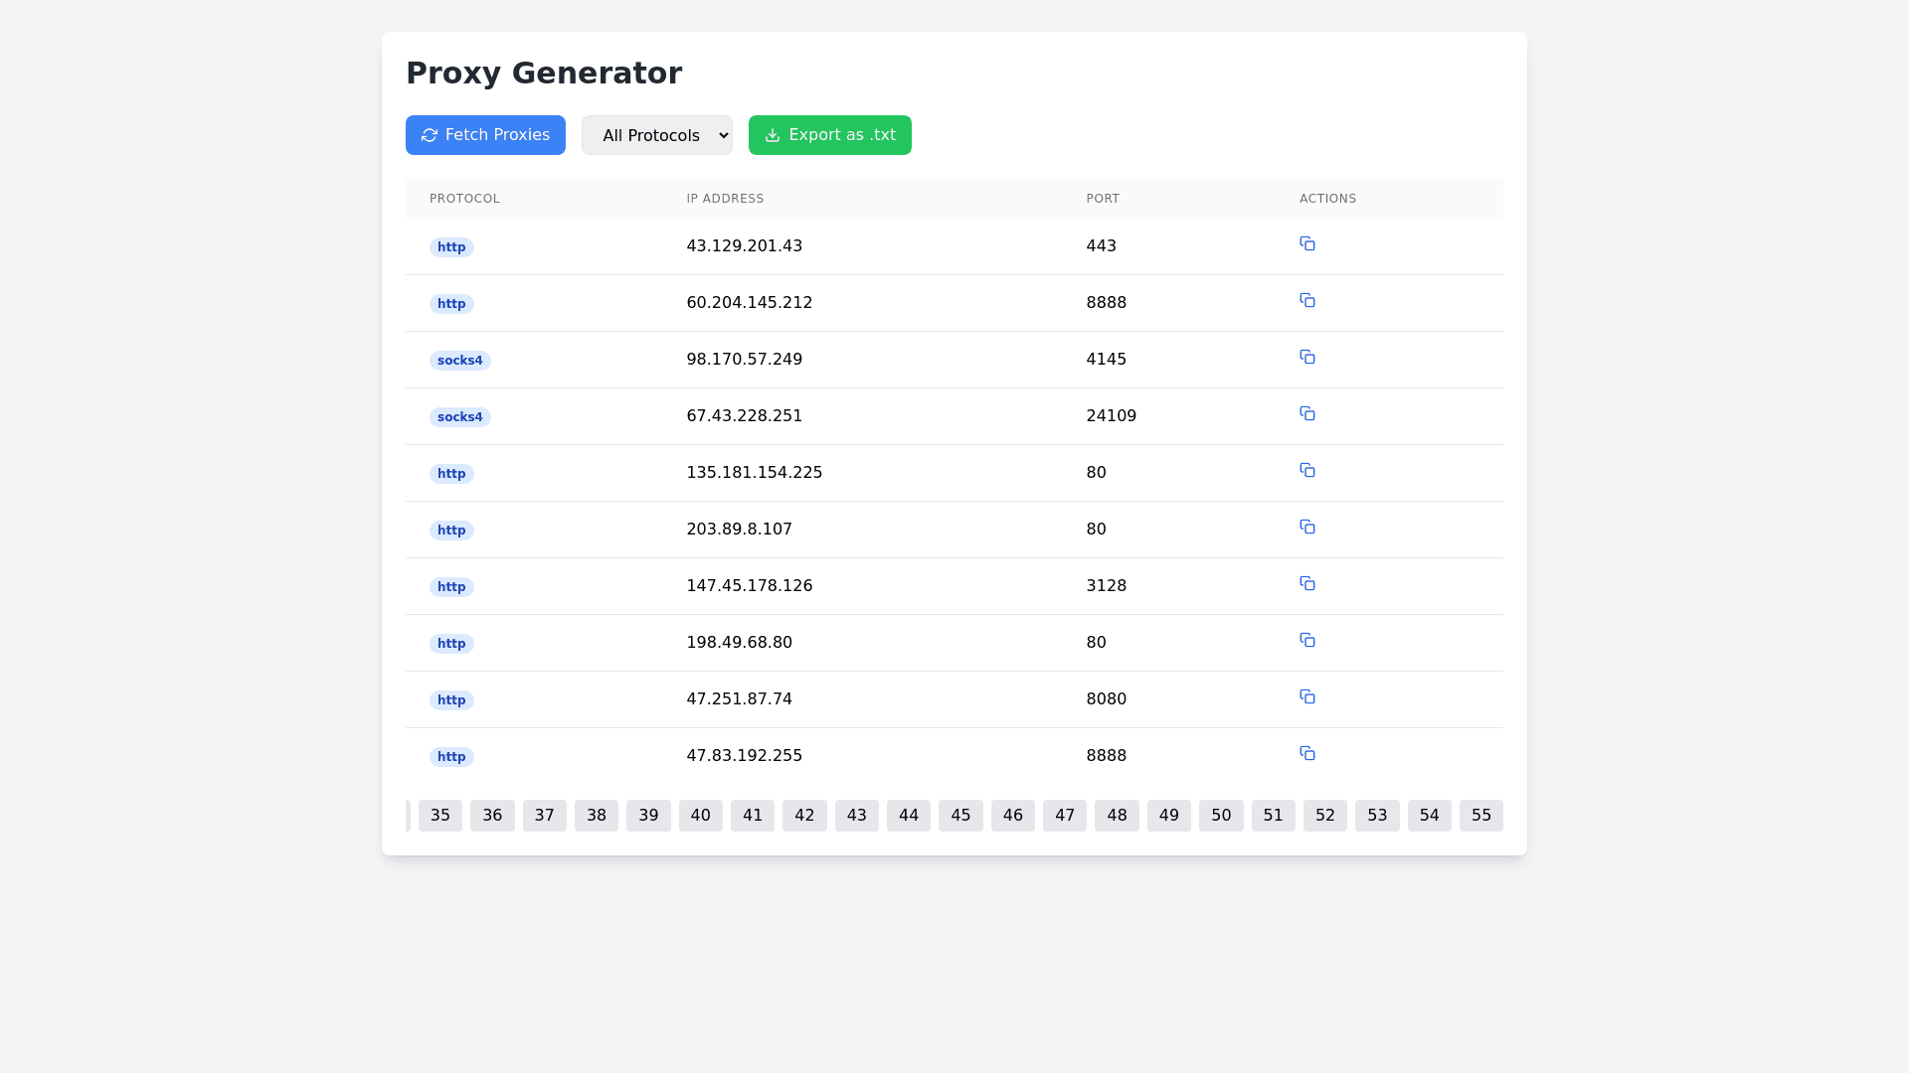Screen dimensions: 1909x1073
Task: Click the socks4 badge for 98.170.57.249
Action: (459, 361)
